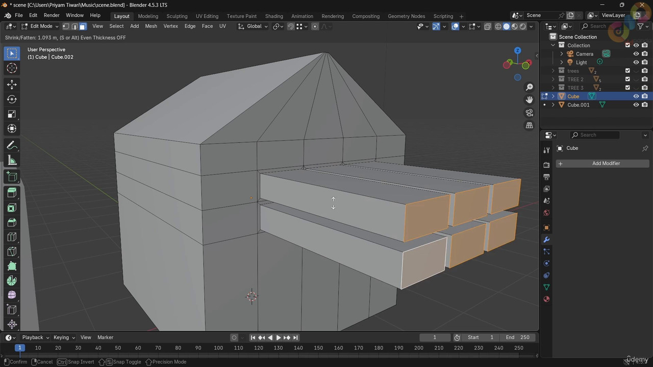
Task: Switch to the Geometry Nodes workspace tab
Action: 406,16
